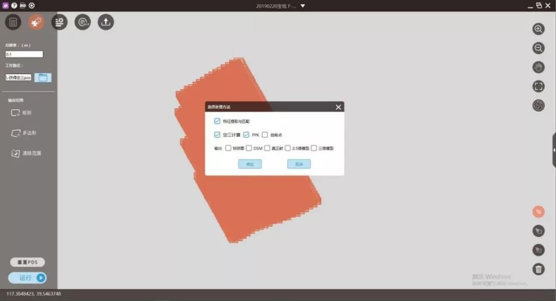Enable the DSM output checkbox
Image resolution: width=556 pixels, height=301 pixels.
tap(249, 148)
